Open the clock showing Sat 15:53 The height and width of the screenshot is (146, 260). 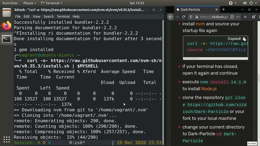[x=137, y=3]
